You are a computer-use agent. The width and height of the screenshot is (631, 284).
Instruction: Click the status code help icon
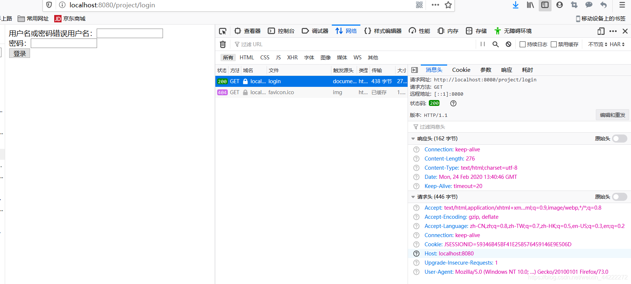click(453, 103)
